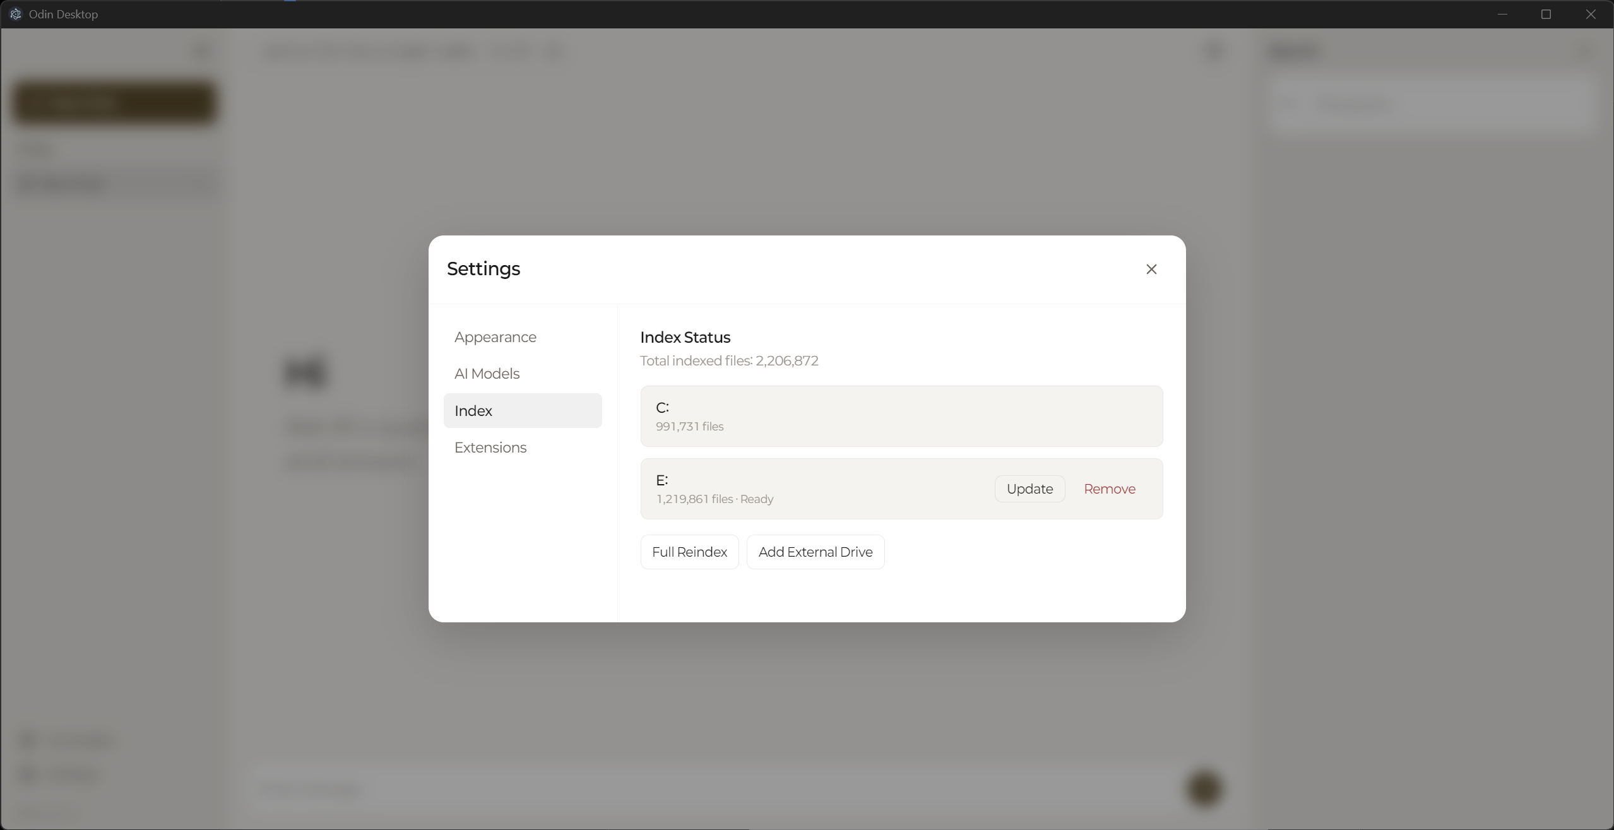The width and height of the screenshot is (1614, 830).
Task: Click Add External Drive
Action: 815,552
